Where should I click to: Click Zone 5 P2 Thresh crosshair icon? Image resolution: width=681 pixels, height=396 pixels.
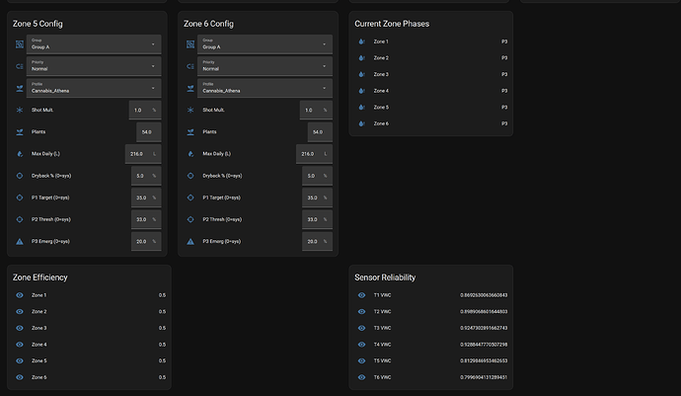(x=20, y=219)
